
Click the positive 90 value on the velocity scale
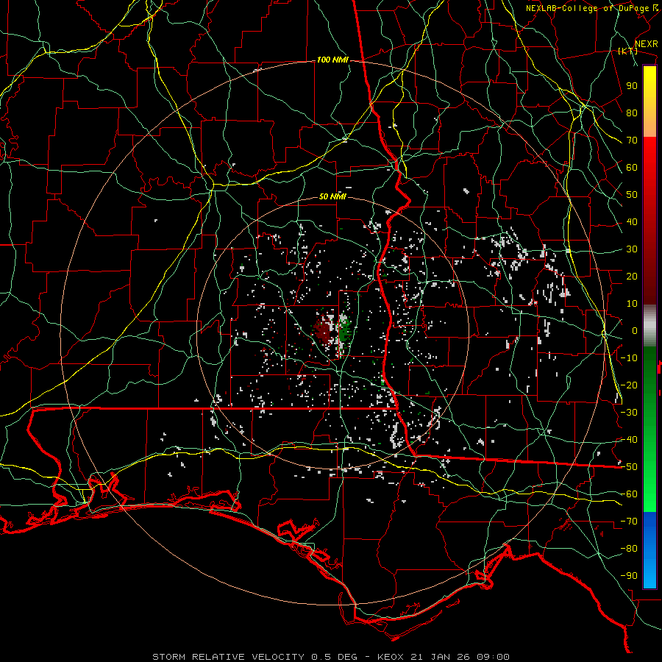[x=632, y=86]
